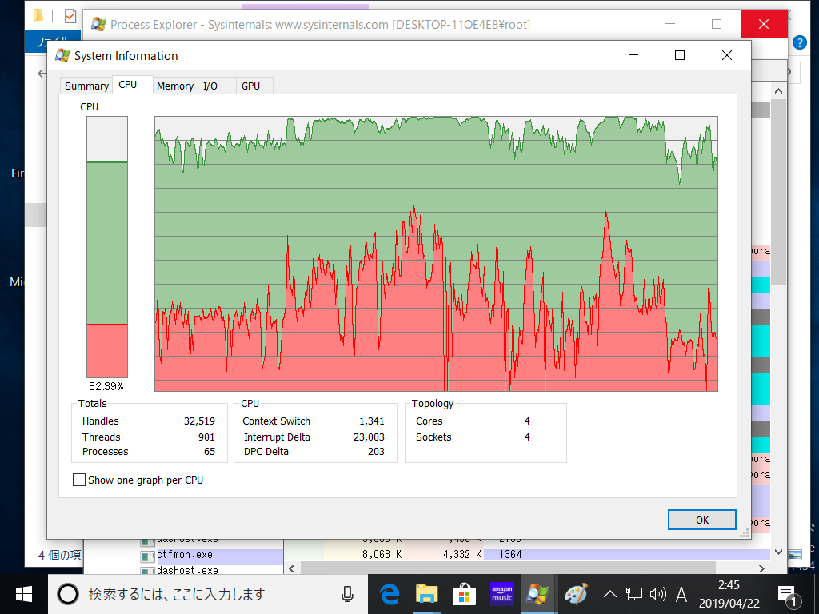Viewport: 819px width, 614px height.
Task: Open the Windows Start menu
Action: point(24,594)
